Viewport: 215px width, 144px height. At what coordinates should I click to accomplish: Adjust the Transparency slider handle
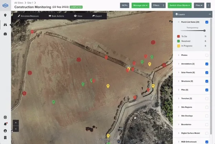pyautogui.click(x=205, y=30)
